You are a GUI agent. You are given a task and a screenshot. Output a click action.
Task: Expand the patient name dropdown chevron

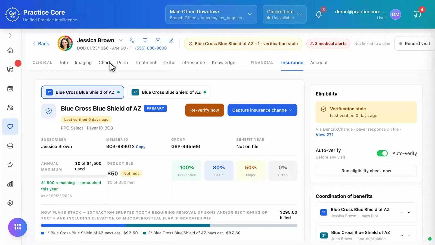tap(121, 40)
